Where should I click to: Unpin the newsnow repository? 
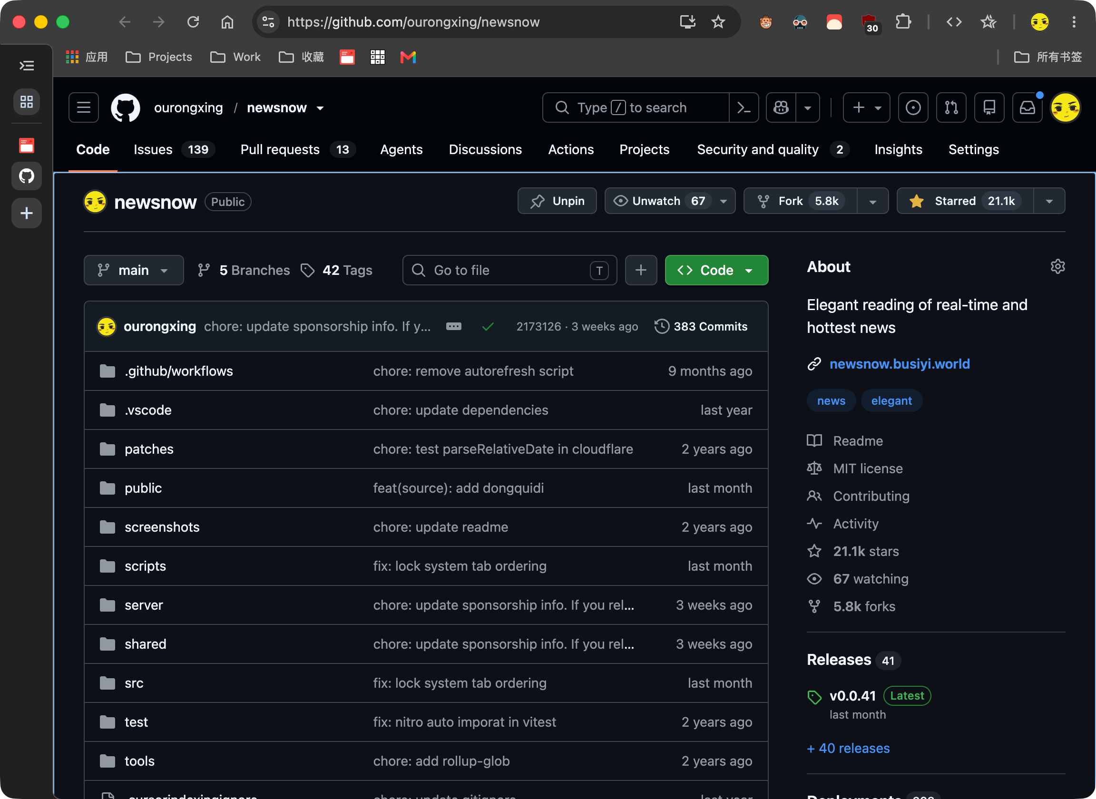click(x=557, y=201)
